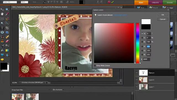
Task: Click the default colors icon below swatches
Action: click(1, 71)
